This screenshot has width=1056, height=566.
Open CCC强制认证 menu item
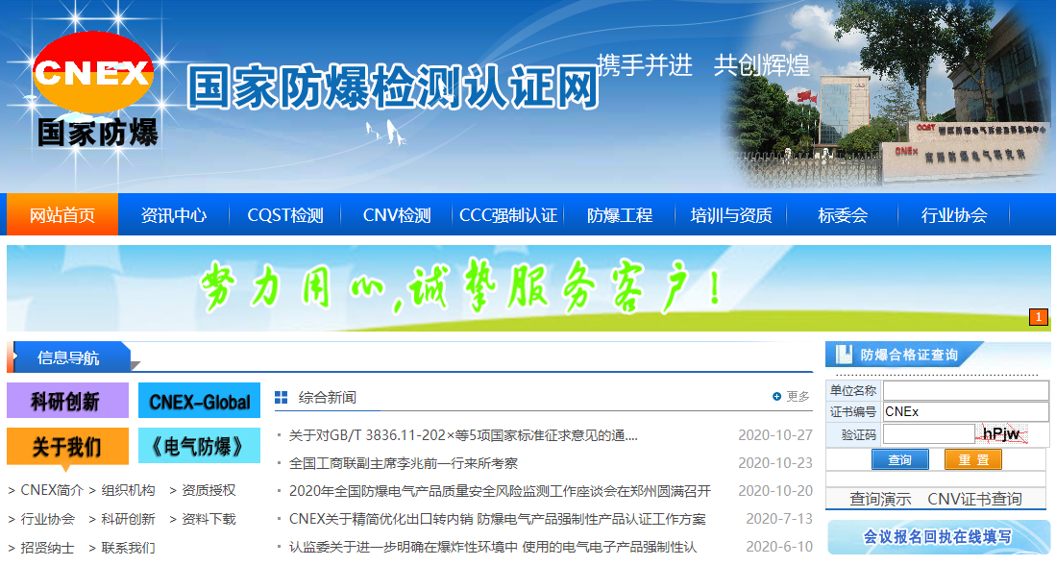point(507,215)
